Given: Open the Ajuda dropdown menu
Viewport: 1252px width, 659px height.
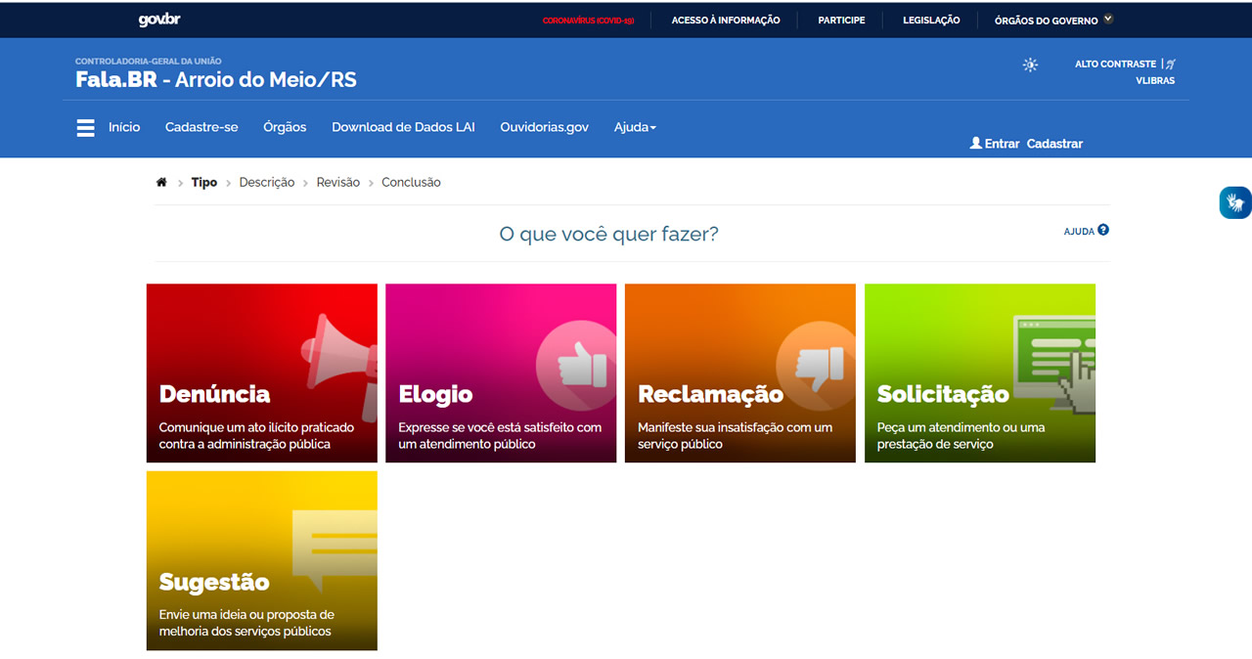Looking at the screenshot, I should pyautogui.click(x=634, y=127).
